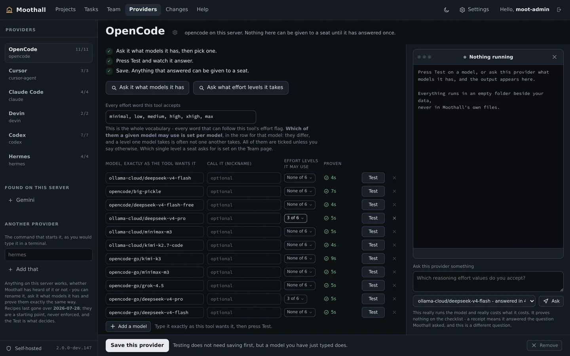Click the checkmark beside 'Press Test and watch it answer'
The height and width of the screenshot is (356, 570).
click(109, 61)
